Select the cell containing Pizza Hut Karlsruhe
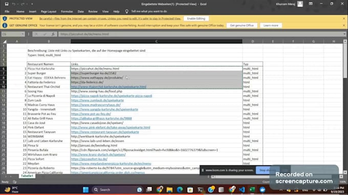This screenshot has height=195, width=348. [49, 68]
